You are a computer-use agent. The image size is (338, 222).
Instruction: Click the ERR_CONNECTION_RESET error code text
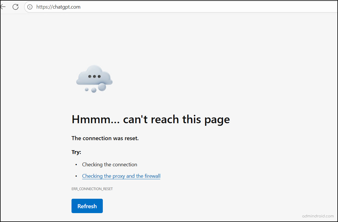[92, 189]
